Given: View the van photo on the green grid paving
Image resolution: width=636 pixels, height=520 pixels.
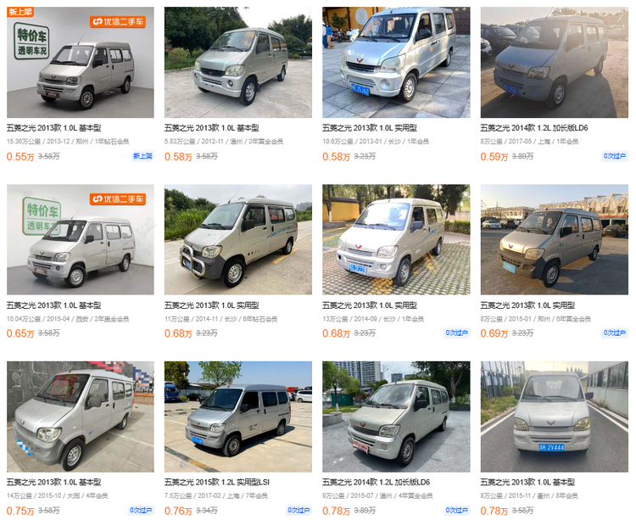Looking at the screenshot, I should click(x=396, y=240).
